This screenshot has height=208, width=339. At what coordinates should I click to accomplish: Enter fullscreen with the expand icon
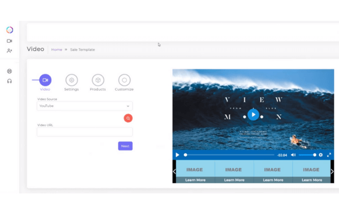329,155
